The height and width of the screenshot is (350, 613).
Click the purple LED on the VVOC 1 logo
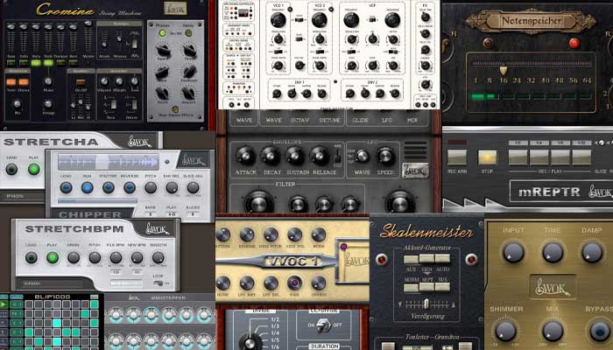pyautogui.click(x=343, y=247)
